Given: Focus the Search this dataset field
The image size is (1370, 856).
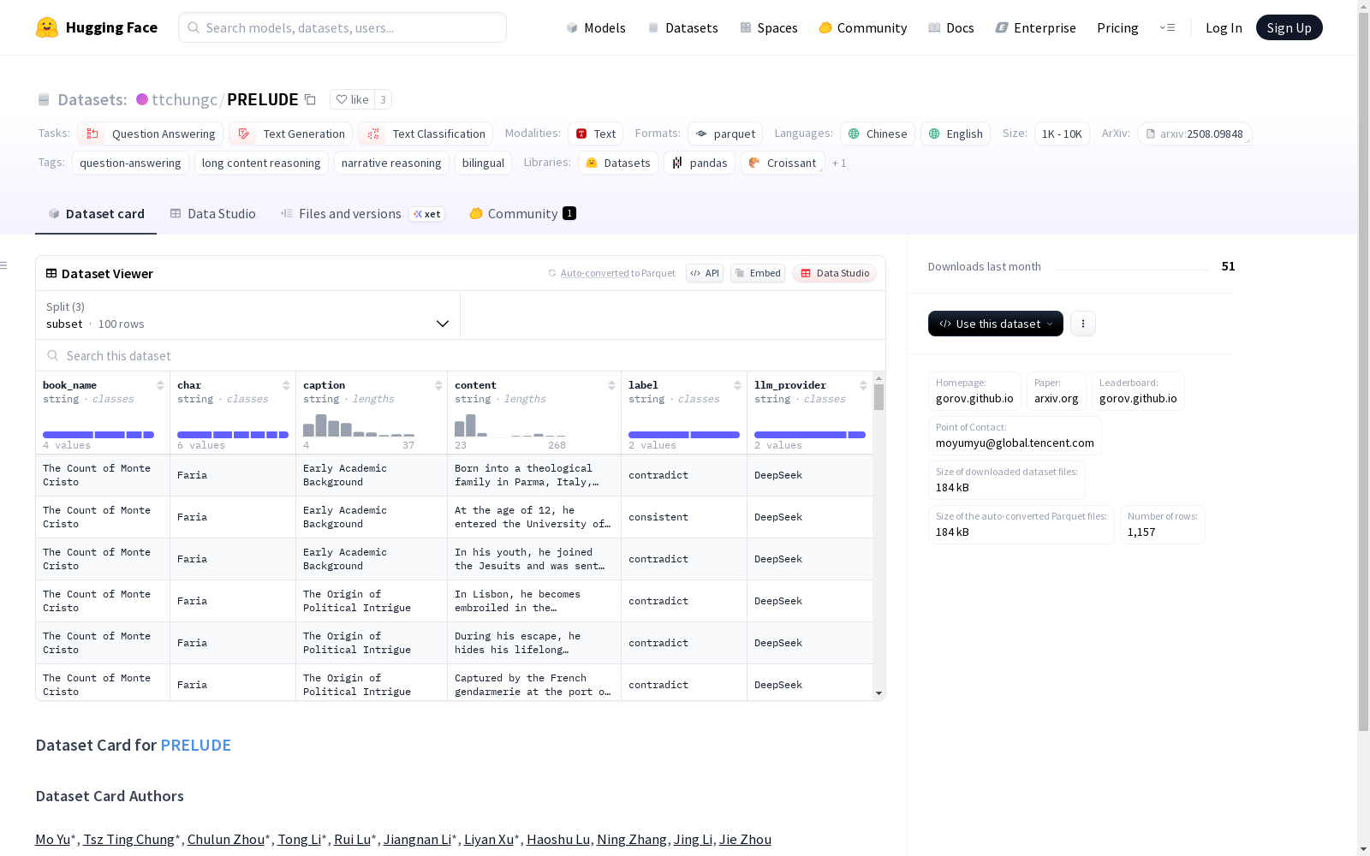Looking at the screenshot, I should click(x=461, y=355).
